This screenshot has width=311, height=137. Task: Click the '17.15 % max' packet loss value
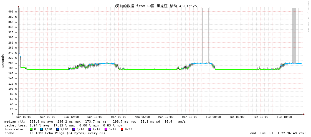(x=65, y=126)
